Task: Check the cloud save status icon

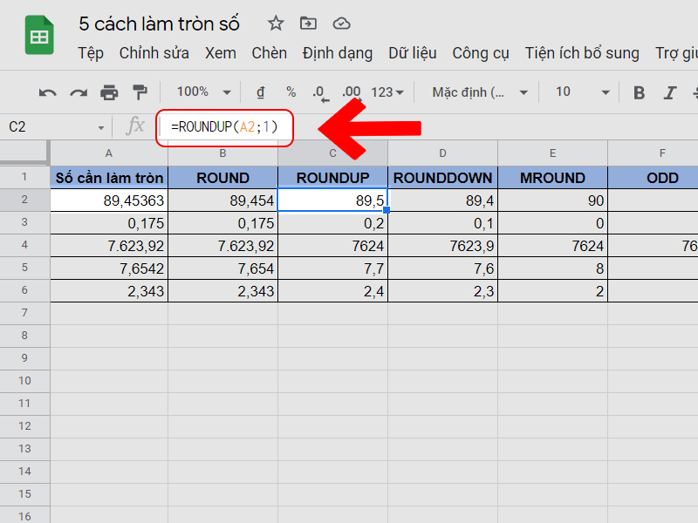Action: [341, 24]
